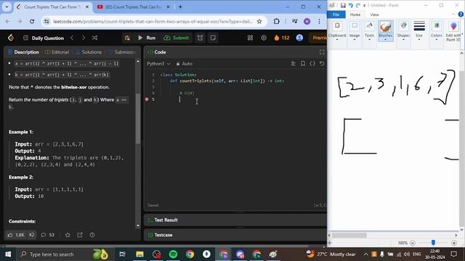Expand code editor to fullscreen
This screenshot has width=465, height=261.
pyautogui.click(x=322, y=52)
